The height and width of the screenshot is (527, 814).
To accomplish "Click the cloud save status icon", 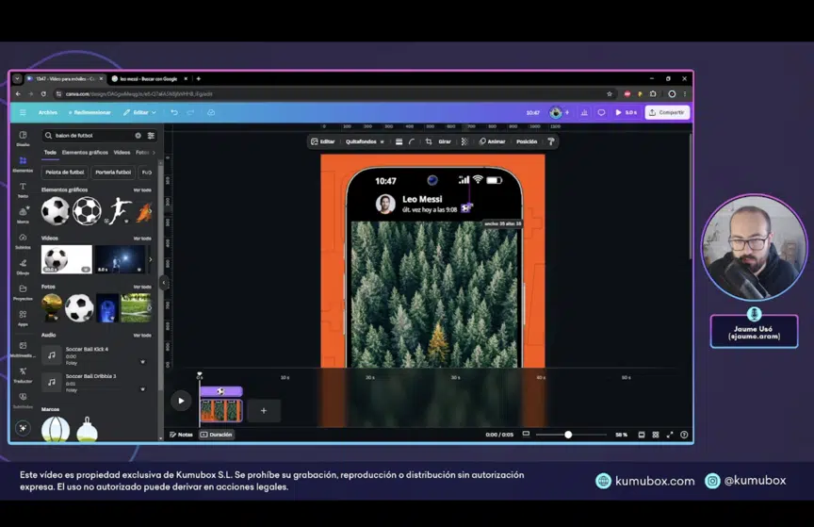I will click(x=211, y=112).
